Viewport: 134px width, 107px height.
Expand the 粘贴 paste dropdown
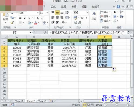6,23
